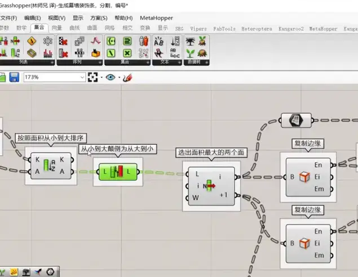Expand the 文本 panel with its plus
Screen dimensions: 358x277
(x=179, y=62)
